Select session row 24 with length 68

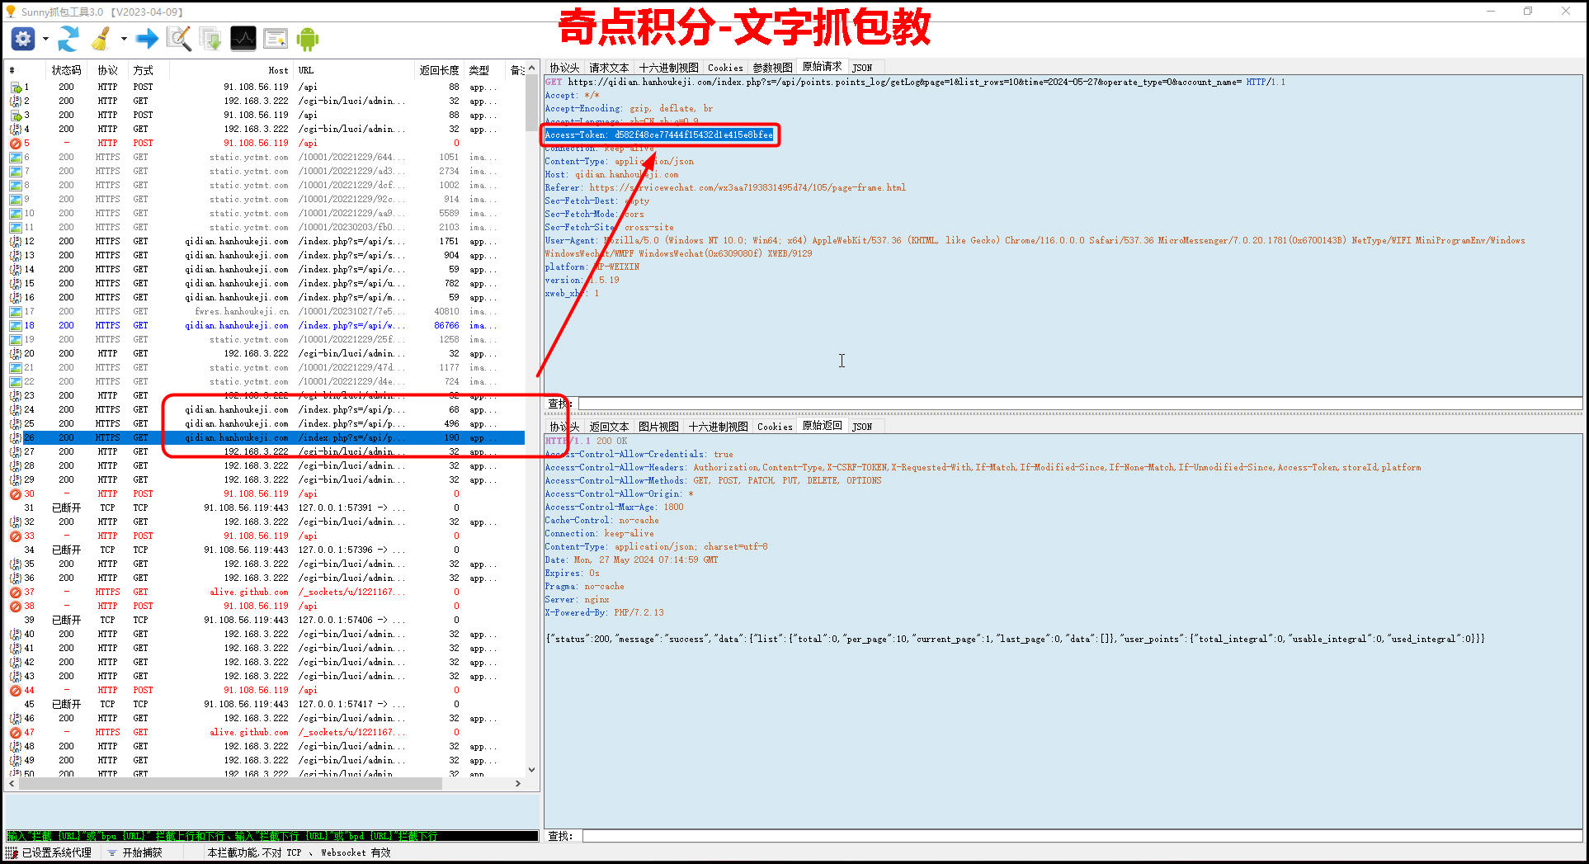click(x=266, y=410)
